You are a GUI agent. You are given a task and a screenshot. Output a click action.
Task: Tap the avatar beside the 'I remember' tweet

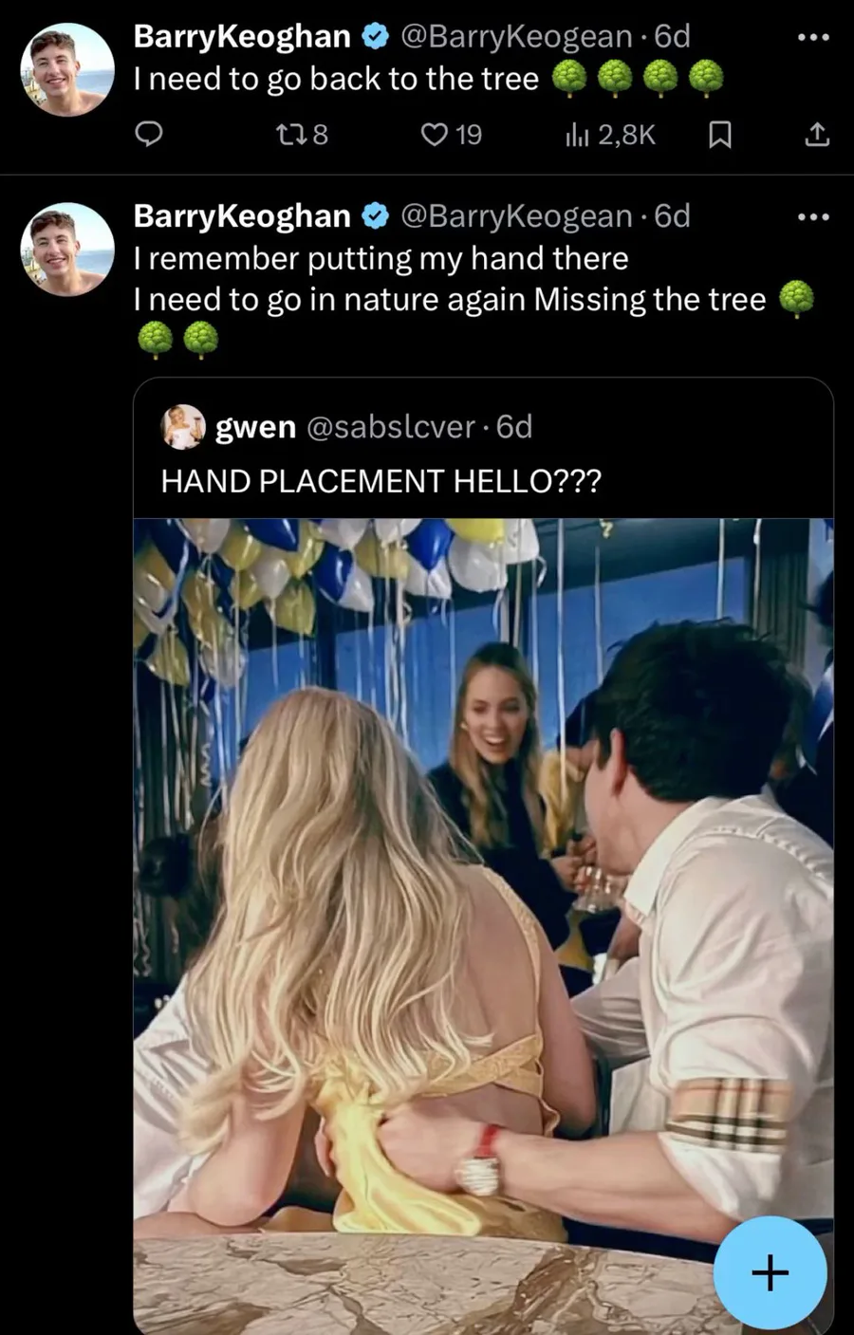pos(67,250)
